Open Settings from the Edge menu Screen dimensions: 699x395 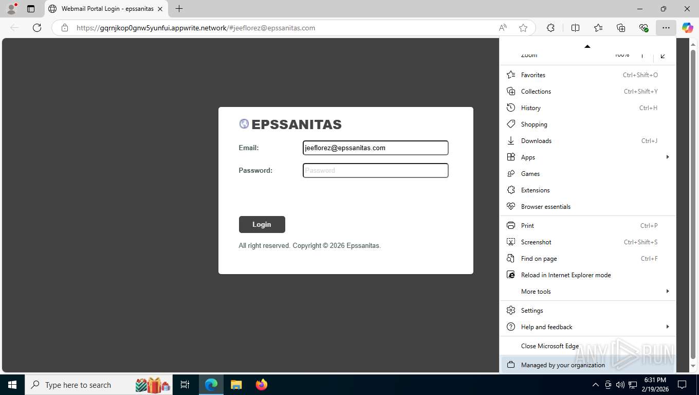(587, 311)
